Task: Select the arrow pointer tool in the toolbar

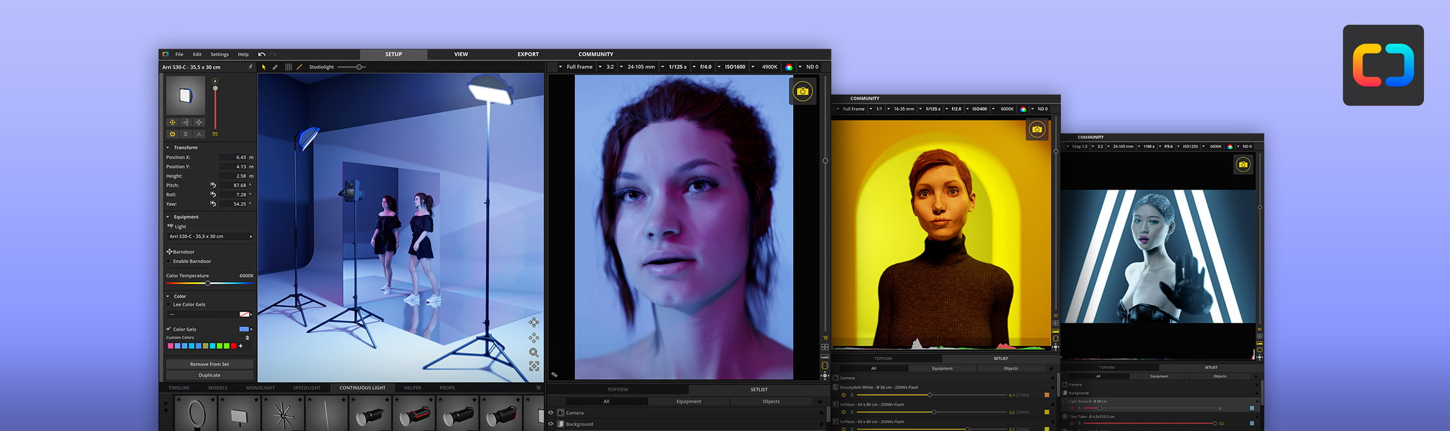Action: (x=264, y=67)
